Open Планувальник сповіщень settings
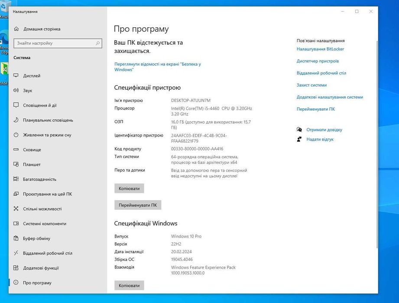This screenshot has height=303, width=399. coord(48,120)
